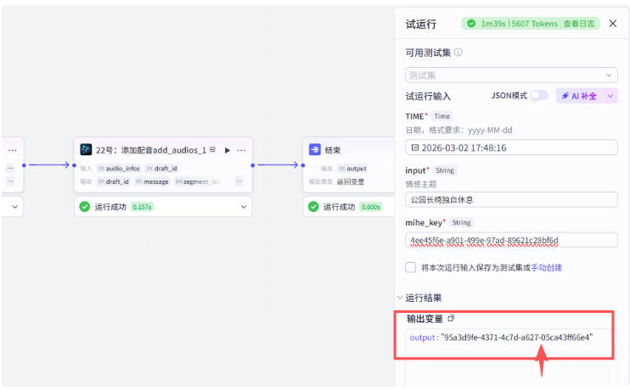Collapse the 运行结果 section
This screenshot has width=630, height=390.
(x=400, y=298)
